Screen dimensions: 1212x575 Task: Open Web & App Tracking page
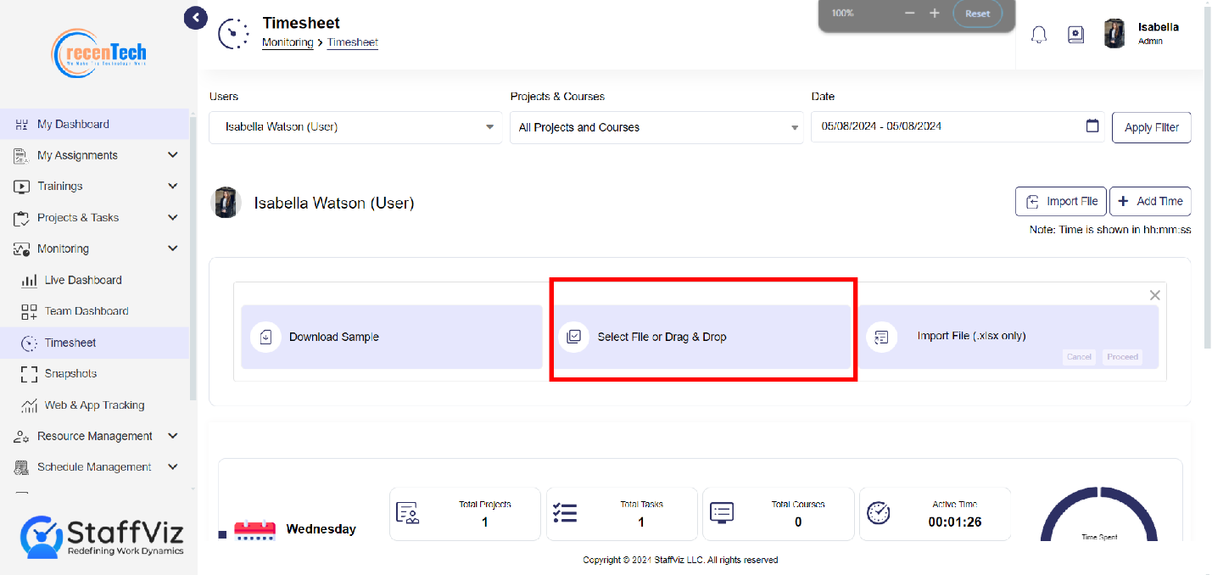click(x=94, y=405)
